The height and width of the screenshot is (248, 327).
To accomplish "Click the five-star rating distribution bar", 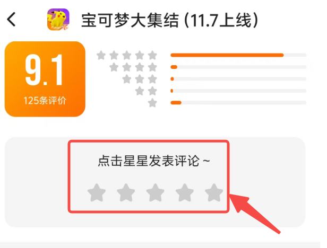I will pyautogui.click(x=238, y=55).
